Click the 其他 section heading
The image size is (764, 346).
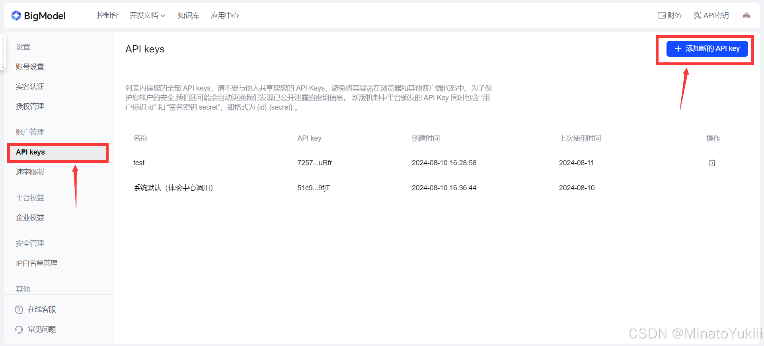pyautogui.click(x=23, y=289)
